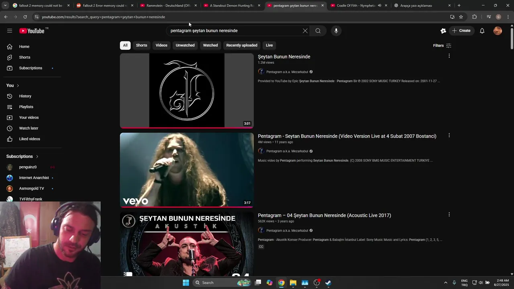The image size is (514, 289).
Task: Open File Explorer from the taskbar
Action: pos(293,283)
